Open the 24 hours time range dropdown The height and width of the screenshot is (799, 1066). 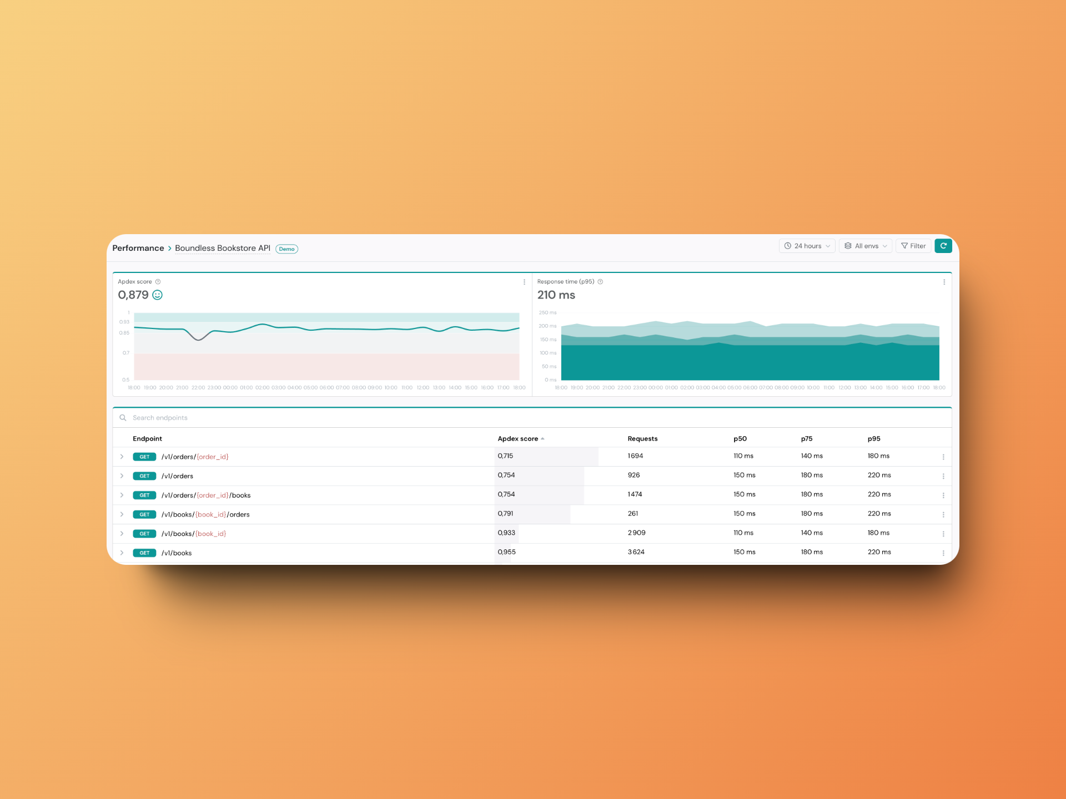807,246
